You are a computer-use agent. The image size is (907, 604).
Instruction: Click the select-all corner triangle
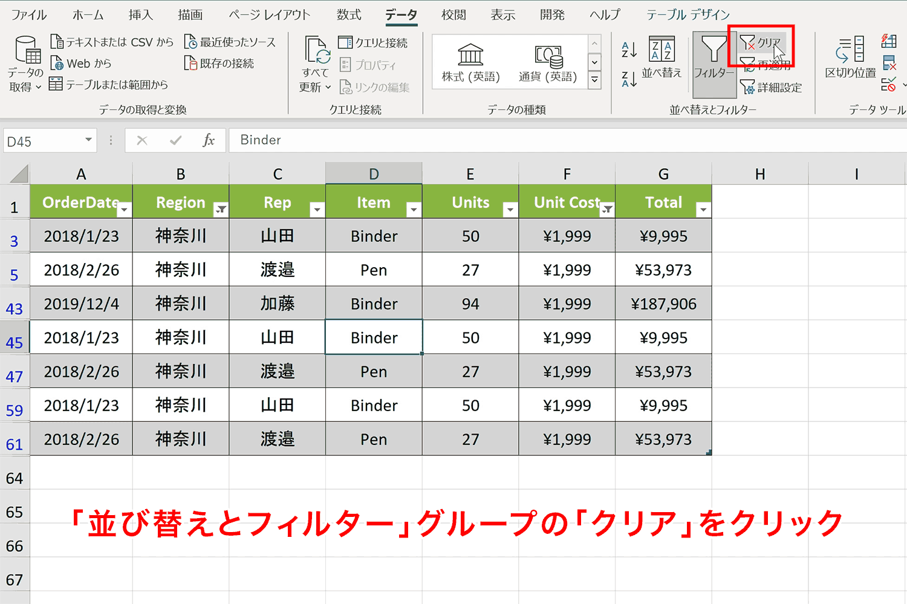coord(19,174)
